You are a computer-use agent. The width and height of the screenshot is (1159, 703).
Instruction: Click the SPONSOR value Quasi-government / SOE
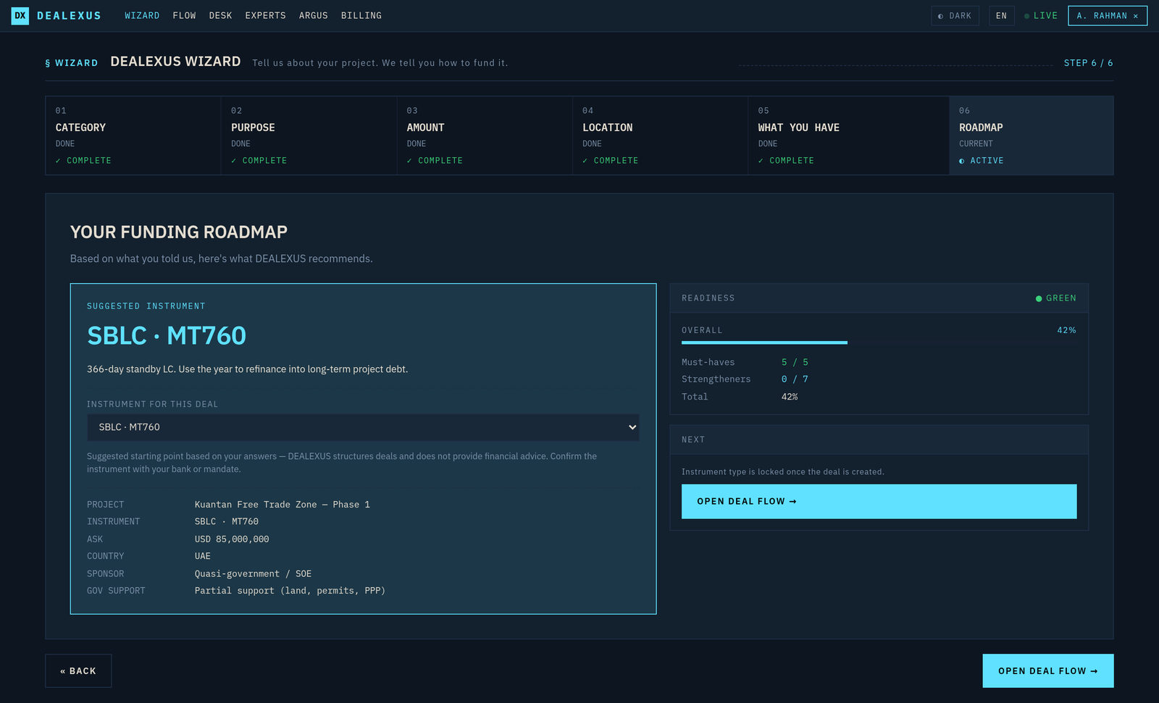click(x=253, y=573)
